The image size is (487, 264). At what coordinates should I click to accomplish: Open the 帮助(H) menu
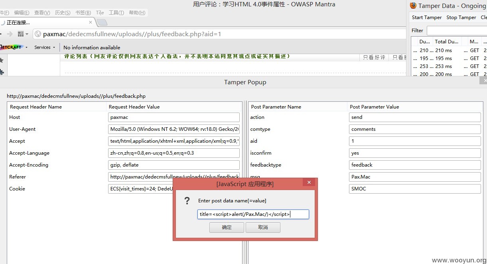[x=137, y=13]
